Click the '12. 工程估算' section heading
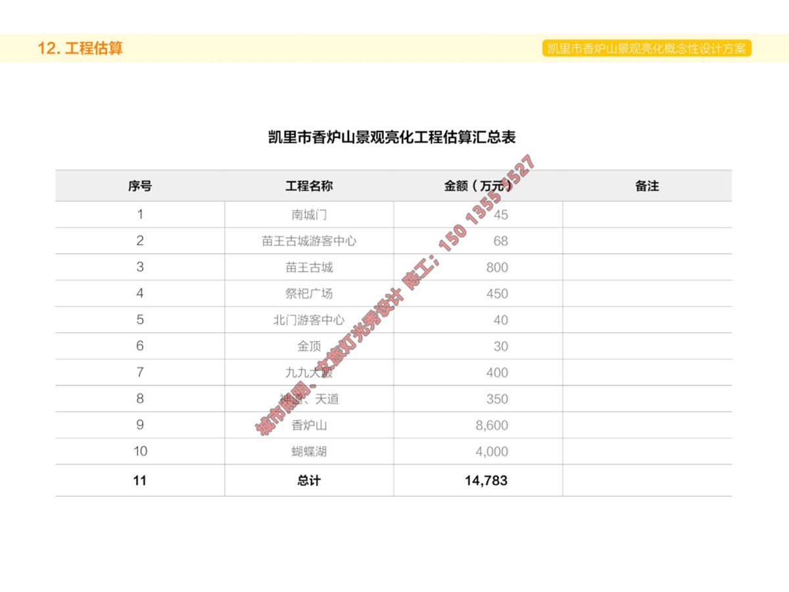789x592 pixels. tap(80, 48)
